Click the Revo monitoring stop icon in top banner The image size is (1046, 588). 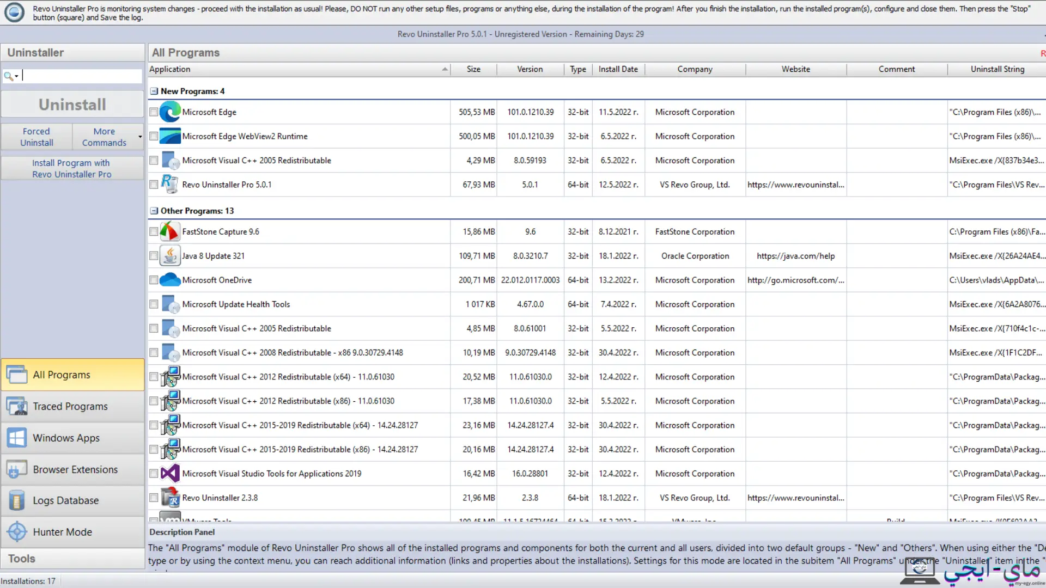(x=14, y=13)
